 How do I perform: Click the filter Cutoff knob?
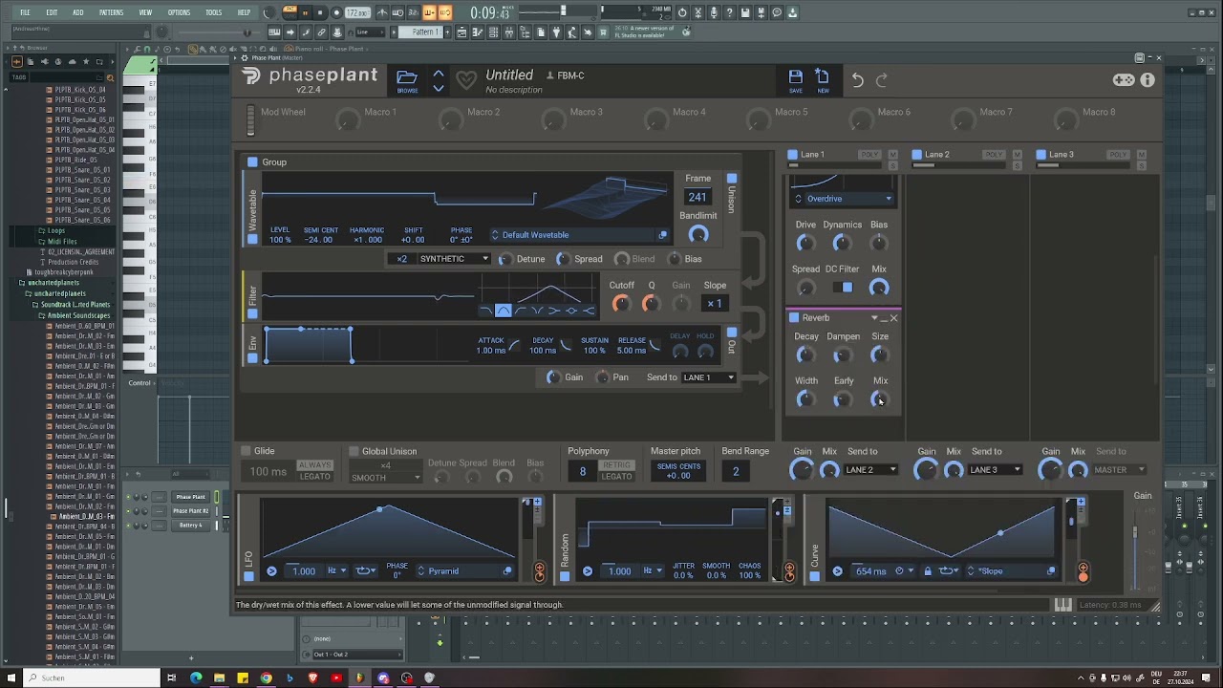621,304
